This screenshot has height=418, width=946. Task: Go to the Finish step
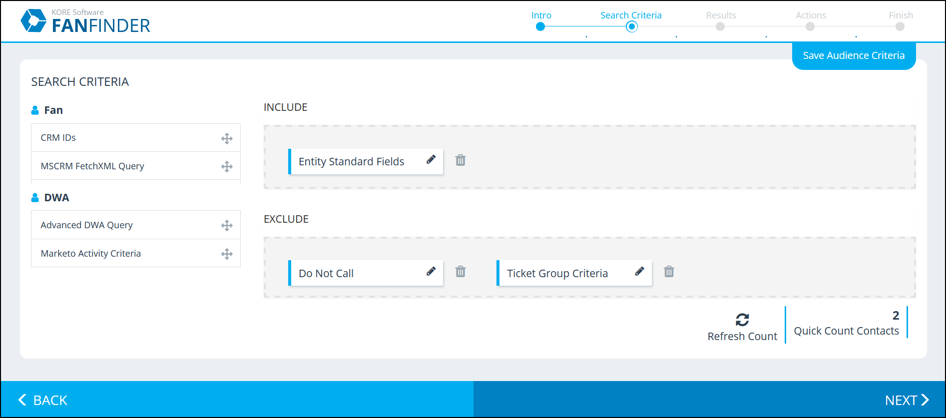coord(901,20)
